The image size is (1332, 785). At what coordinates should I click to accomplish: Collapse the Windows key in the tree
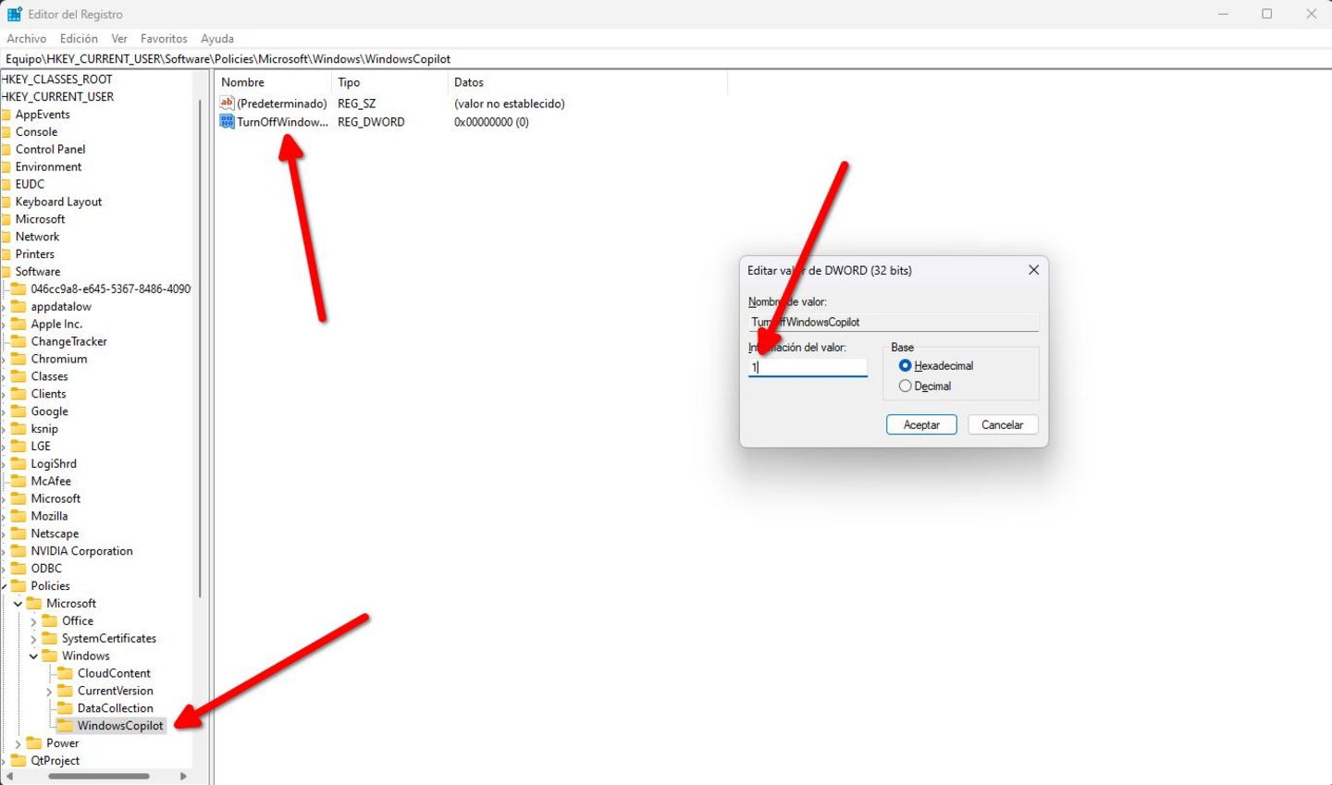pos(33,656)
